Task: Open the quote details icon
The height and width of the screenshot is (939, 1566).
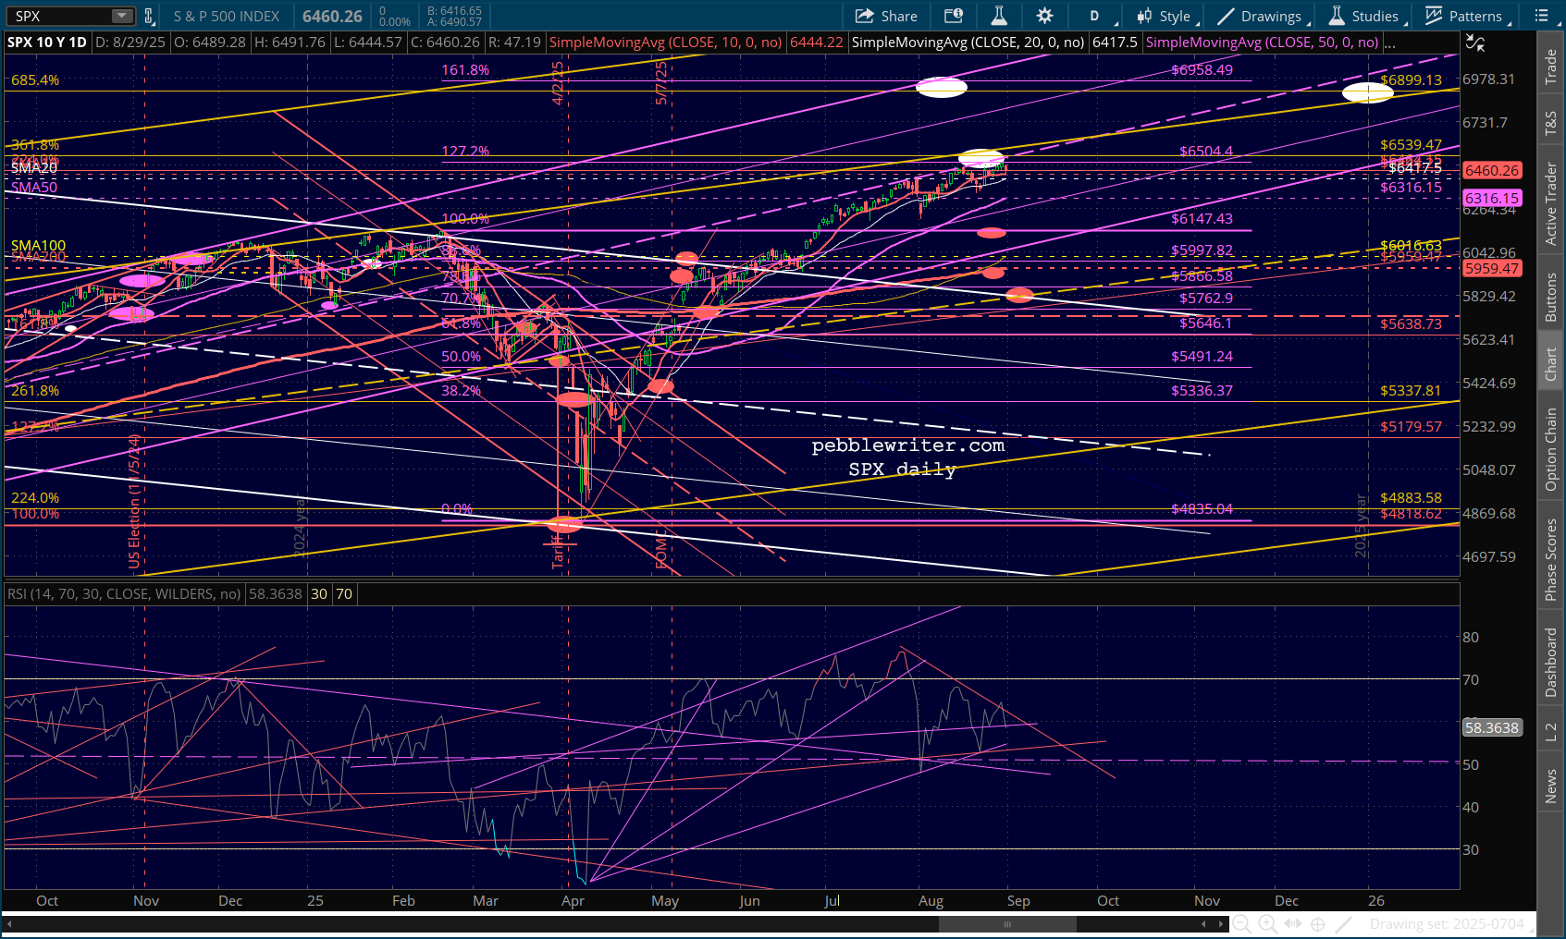Action: 953,16
